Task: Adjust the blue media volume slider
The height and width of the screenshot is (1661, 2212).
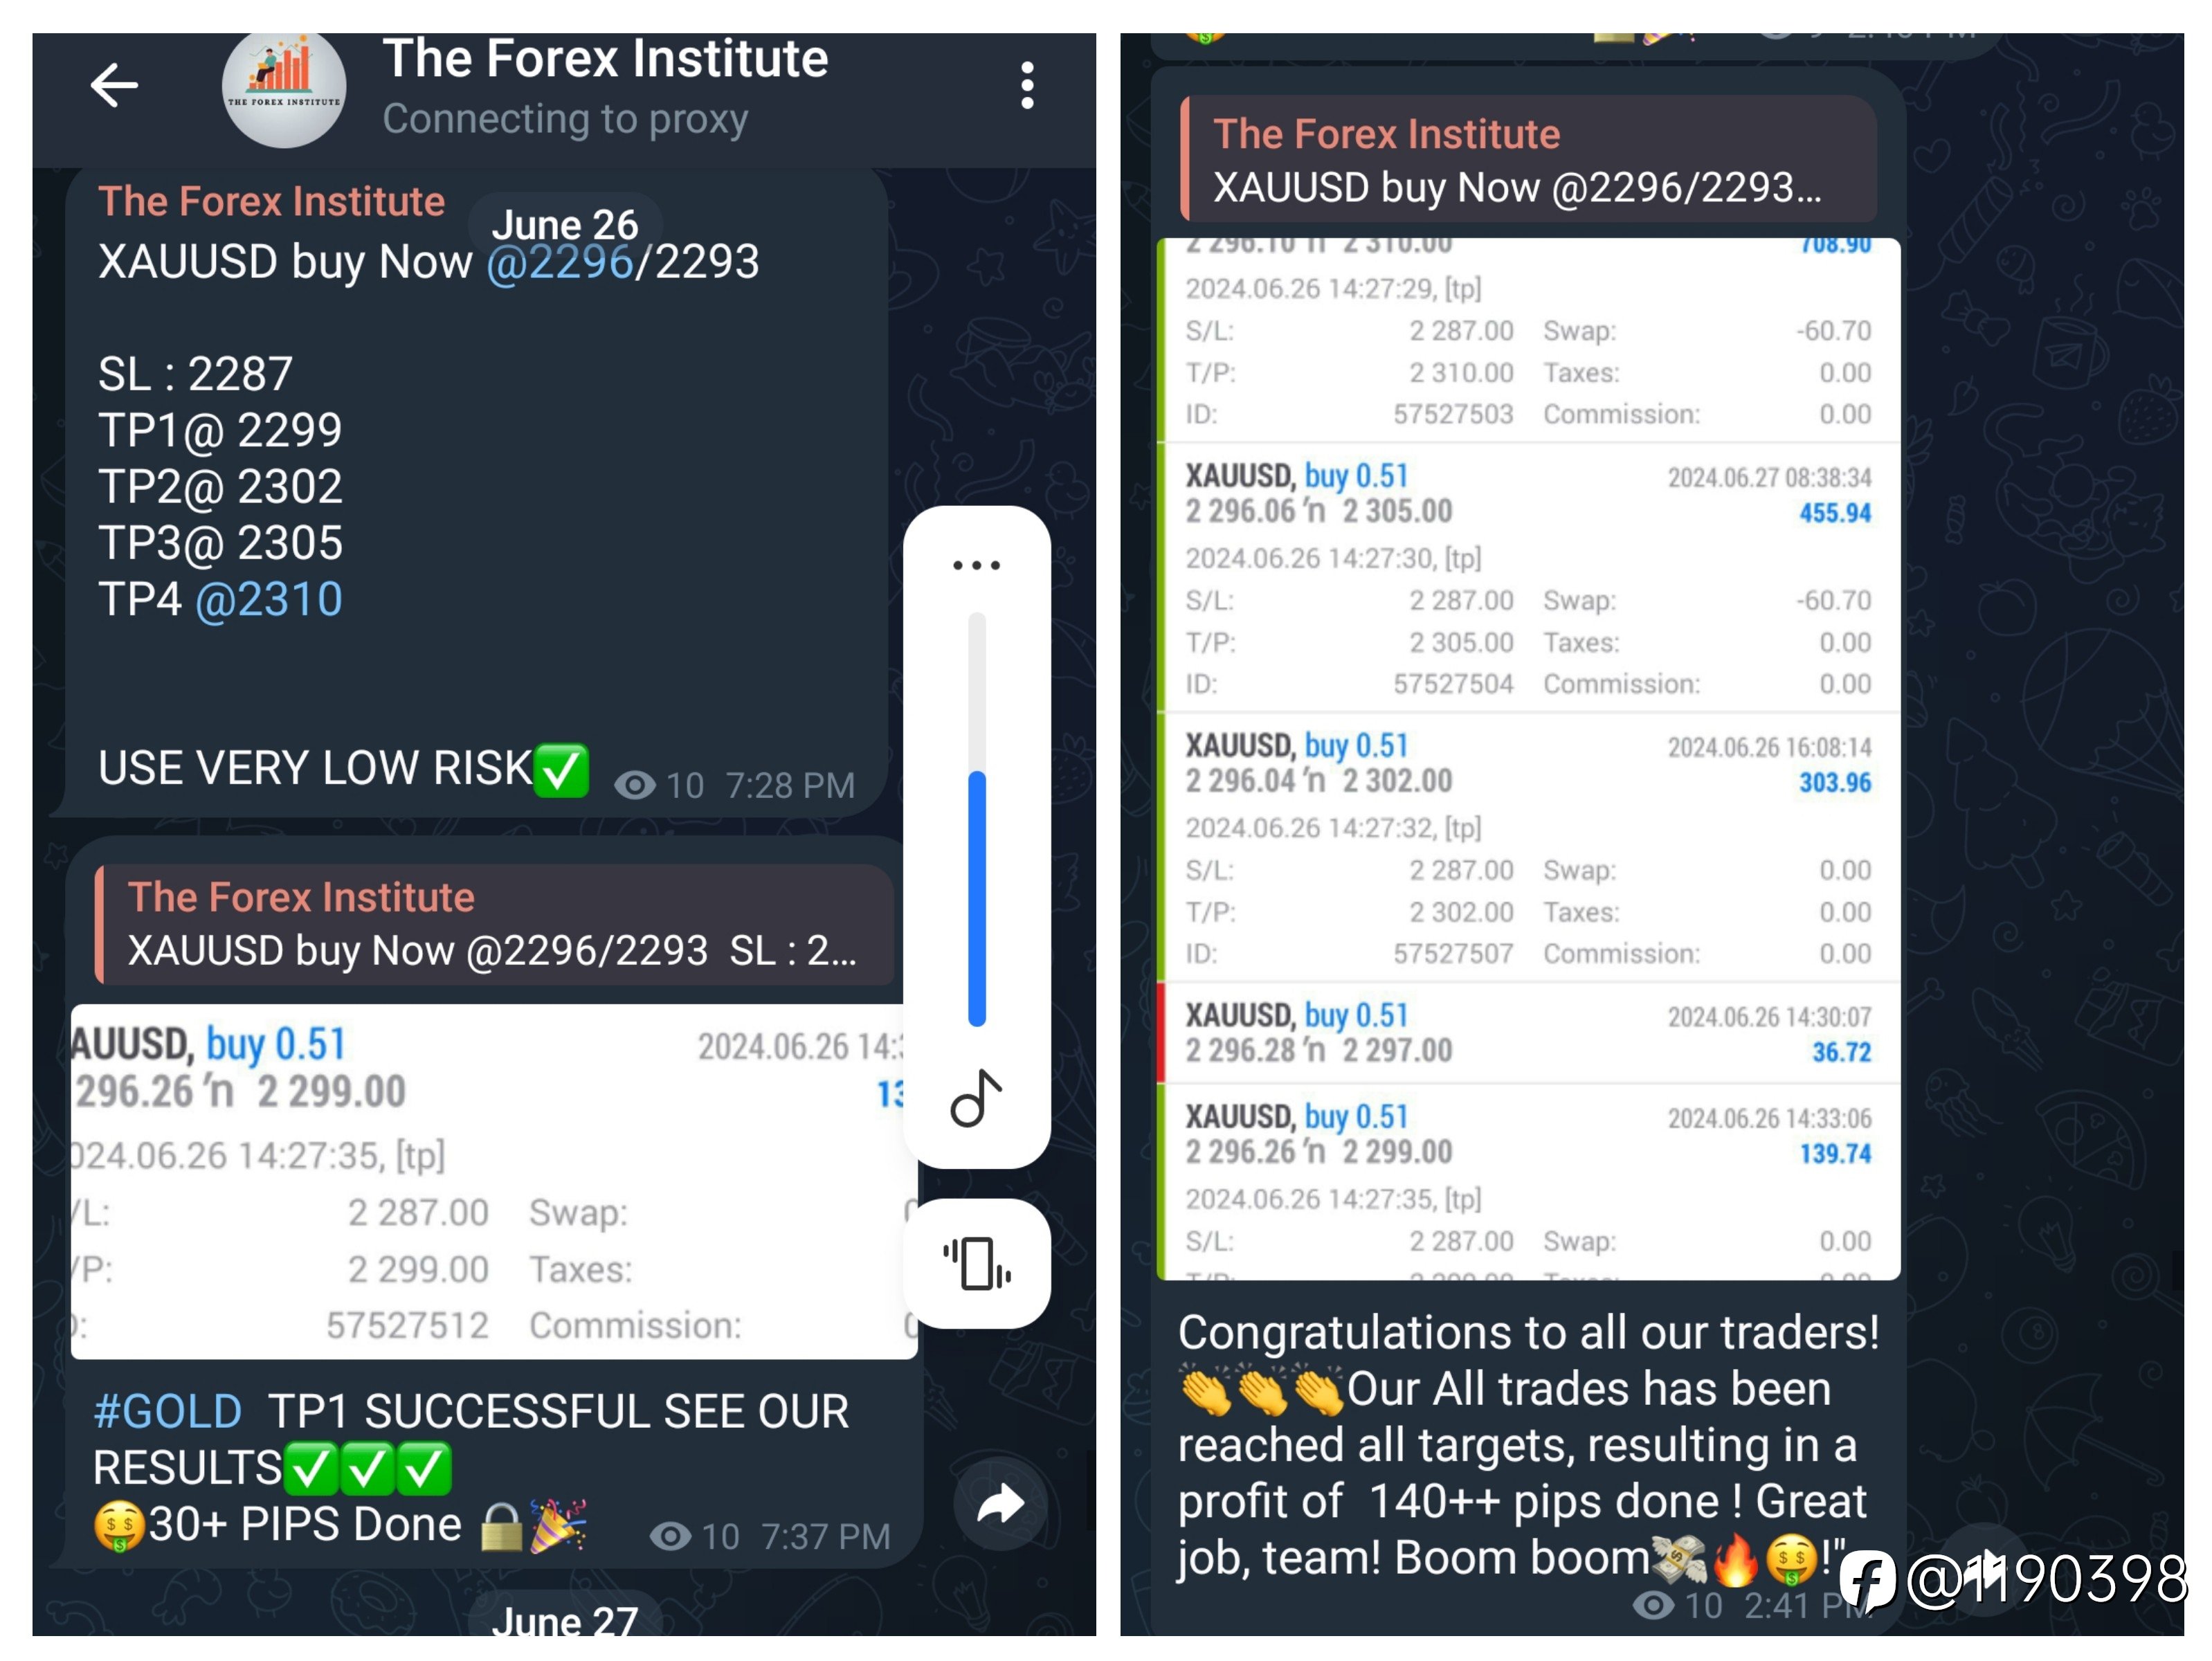Action: tap(977, 820)
